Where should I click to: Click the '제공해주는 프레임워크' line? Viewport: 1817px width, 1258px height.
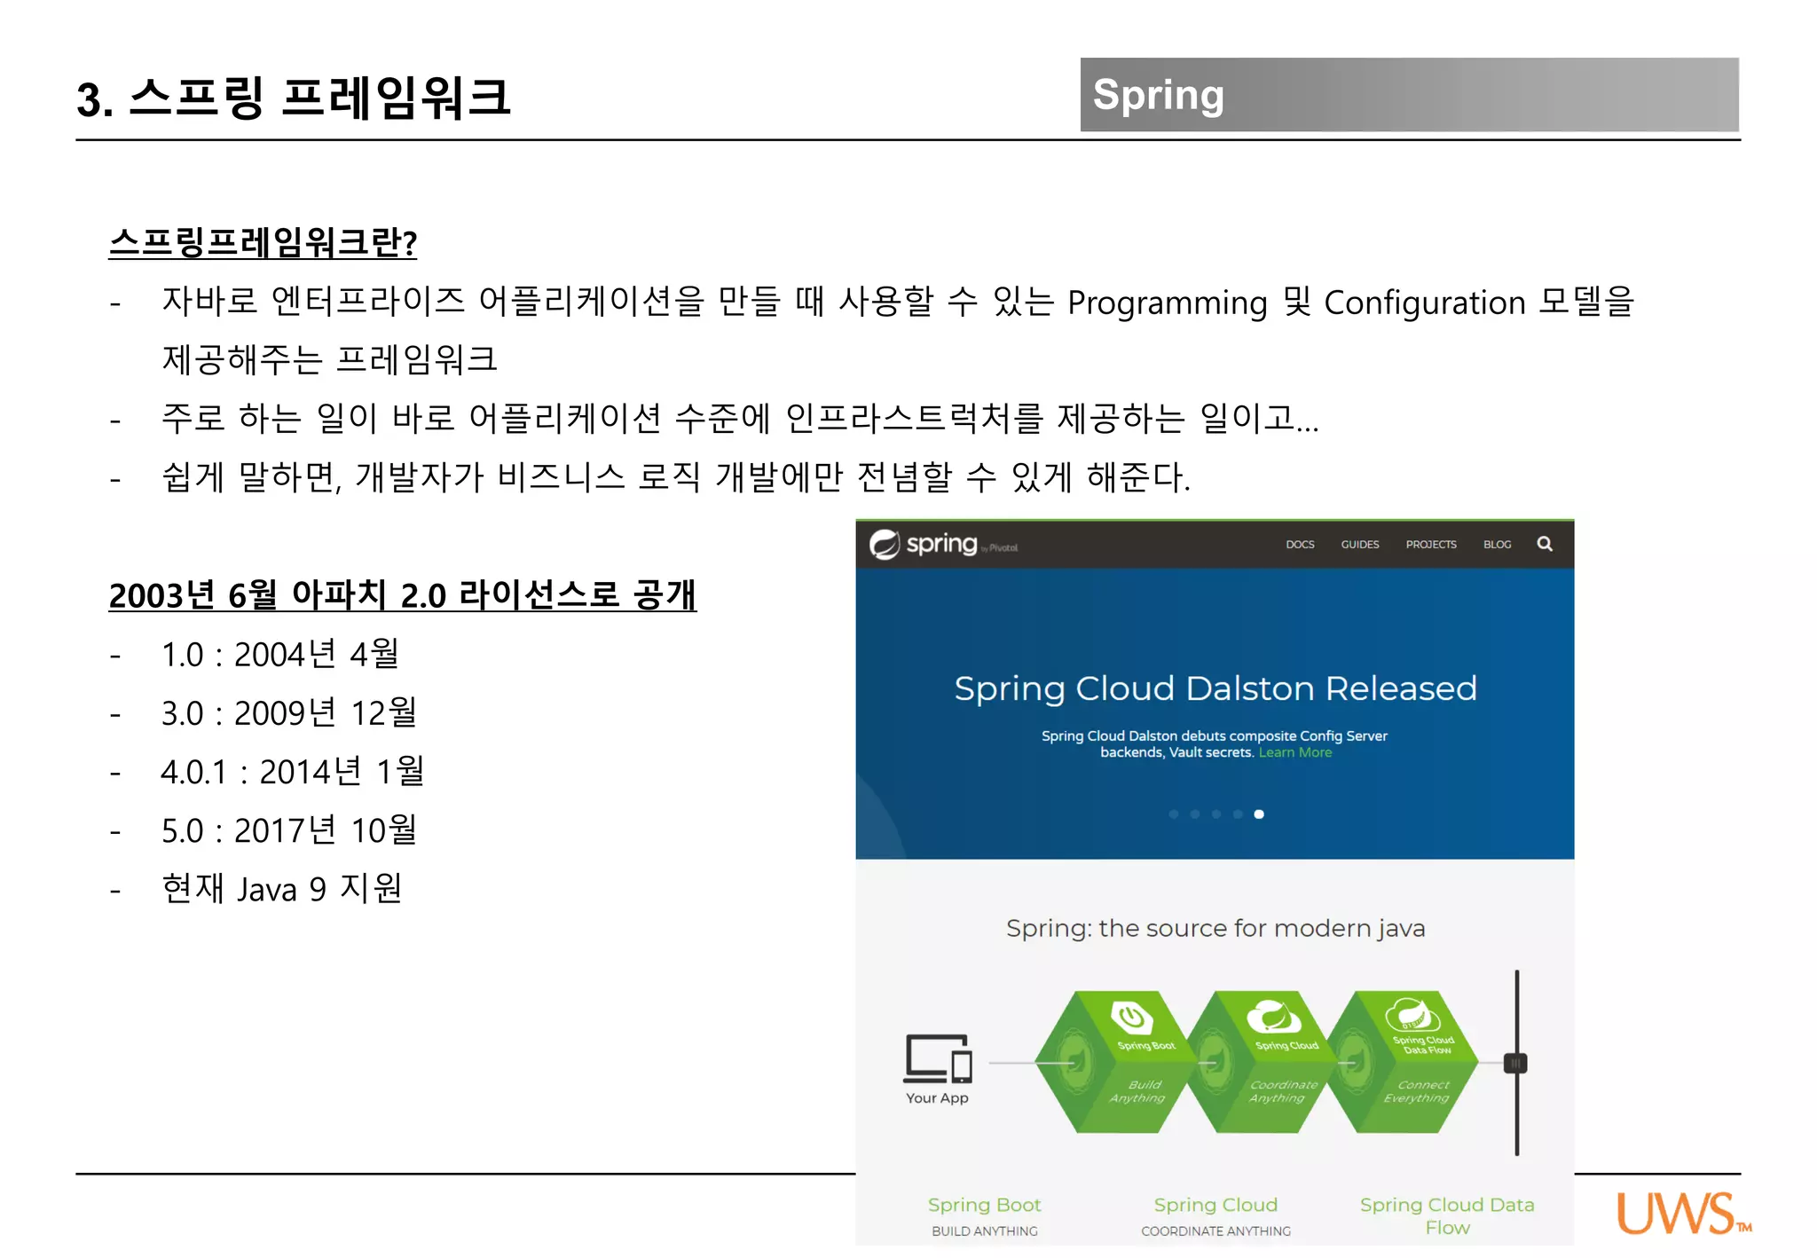pyautogui.click(x=329, y=360)
